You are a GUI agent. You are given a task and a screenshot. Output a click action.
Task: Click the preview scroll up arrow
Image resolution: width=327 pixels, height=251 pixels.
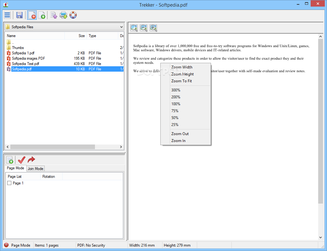(320, 36)
